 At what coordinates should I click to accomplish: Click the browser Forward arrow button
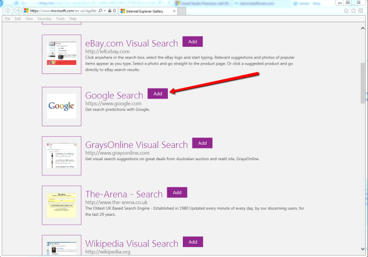pyautogui.click(x=18, y=11)
